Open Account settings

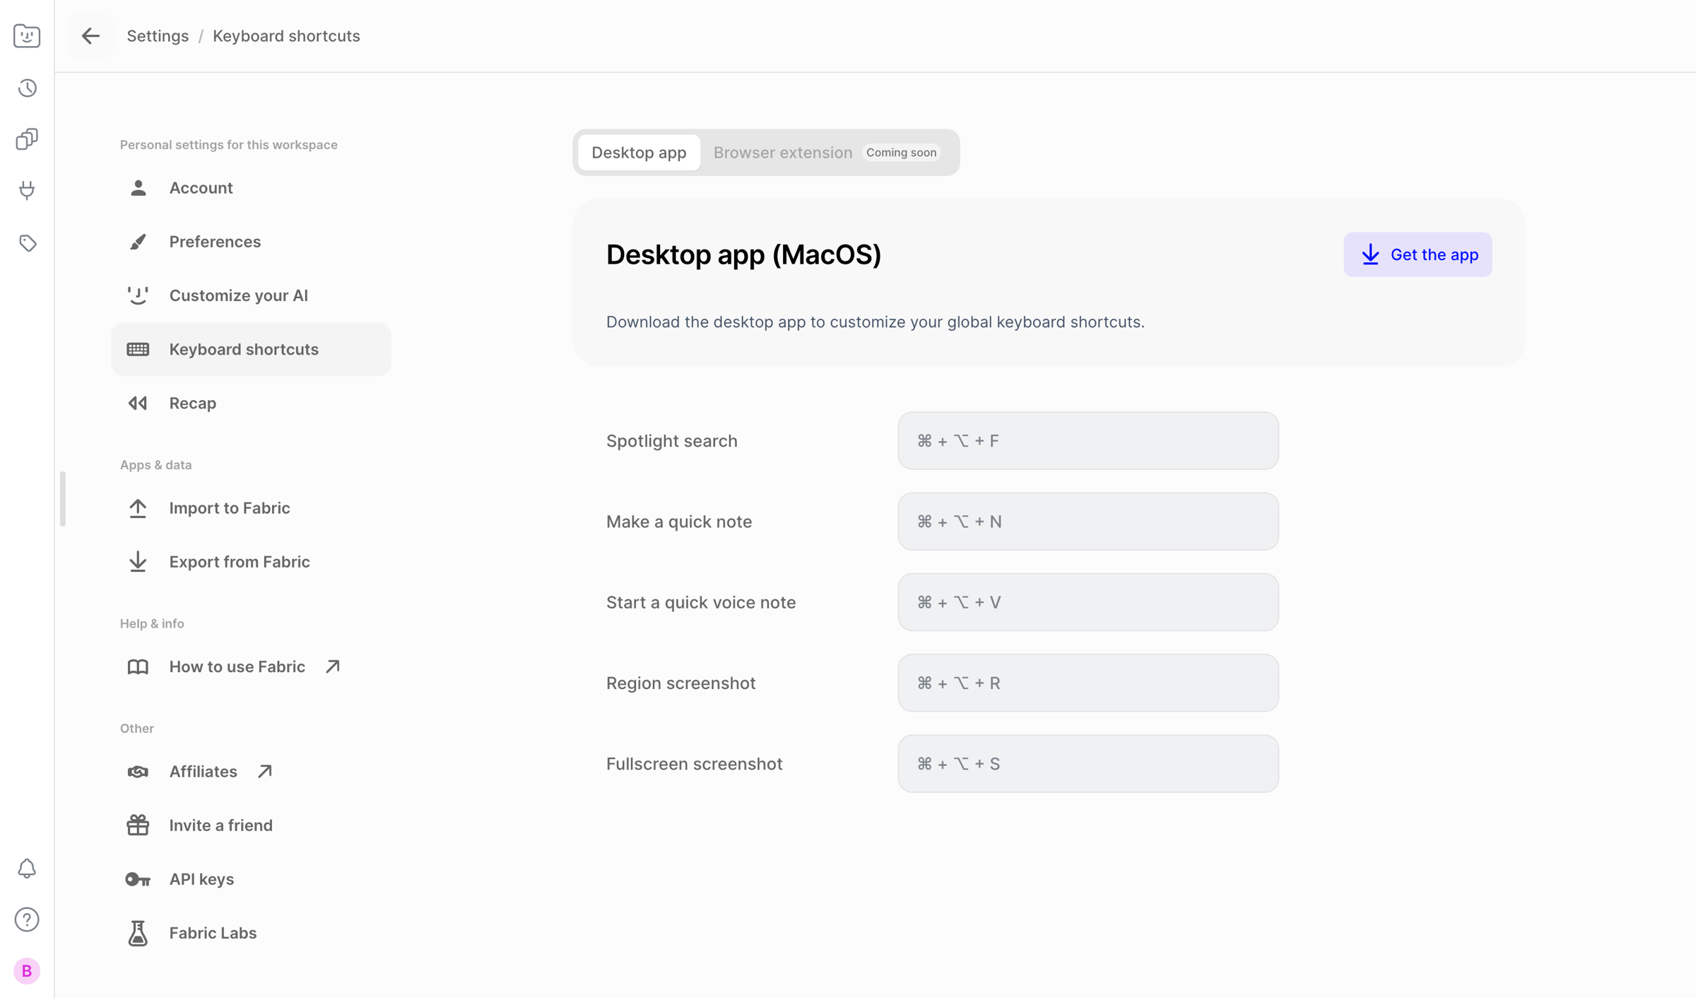point(251,188)
